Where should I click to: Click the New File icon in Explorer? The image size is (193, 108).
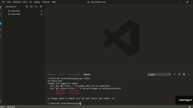[x=27, y=7]
